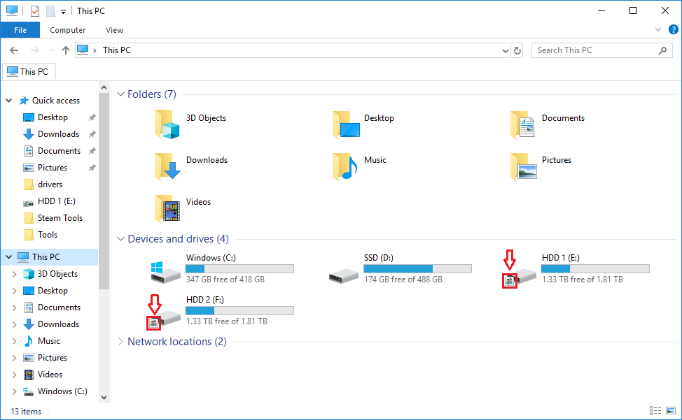Open the Downloads folder icon

(x=167, y=166)
